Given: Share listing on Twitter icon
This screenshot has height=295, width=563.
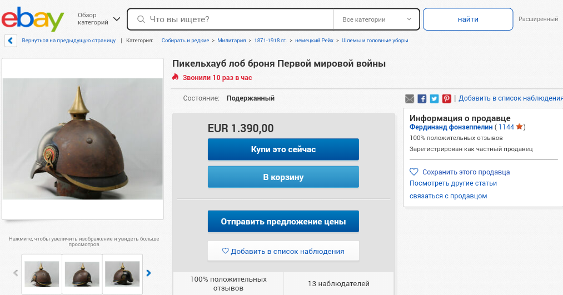Looking at the screenshot, I should click(x=434, y=99).
